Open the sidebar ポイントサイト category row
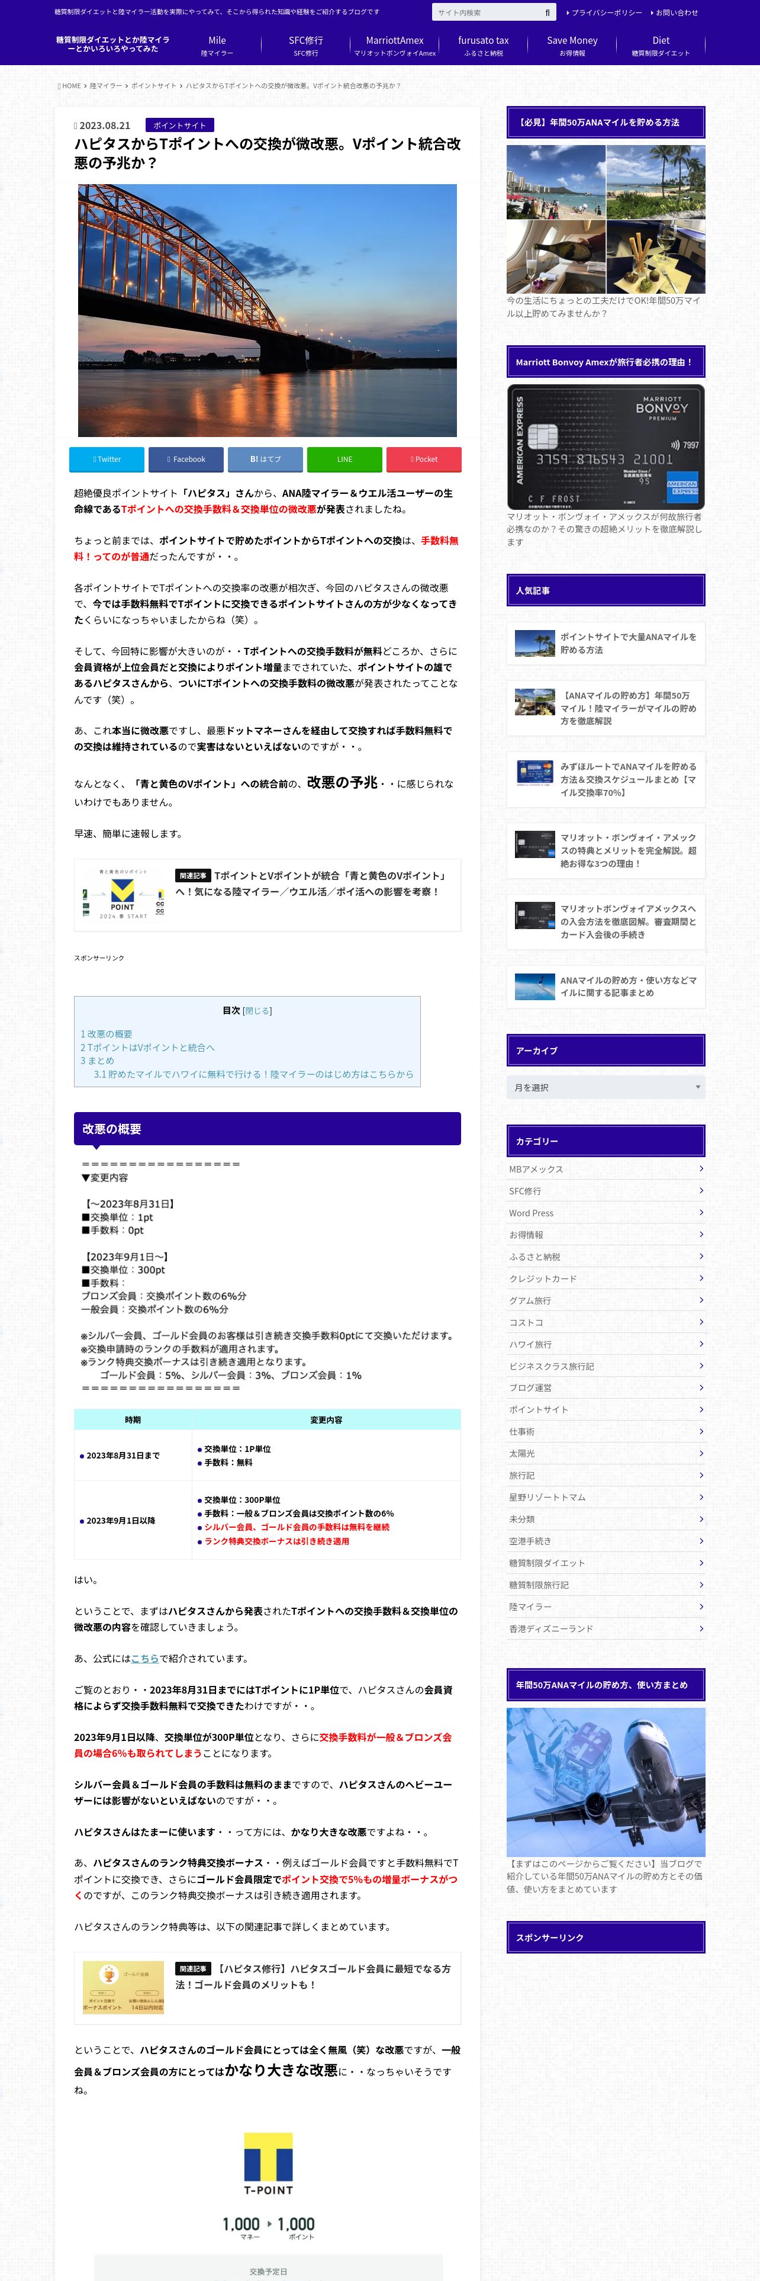This screenshot has width=760, height=2281. pyautogui.click(x=606, y=1410)
